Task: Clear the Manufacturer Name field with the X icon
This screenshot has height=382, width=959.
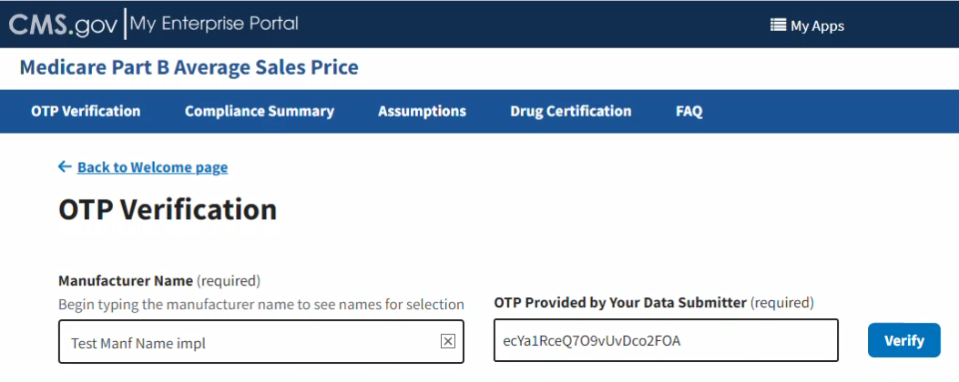Action: tap(447, 341)
